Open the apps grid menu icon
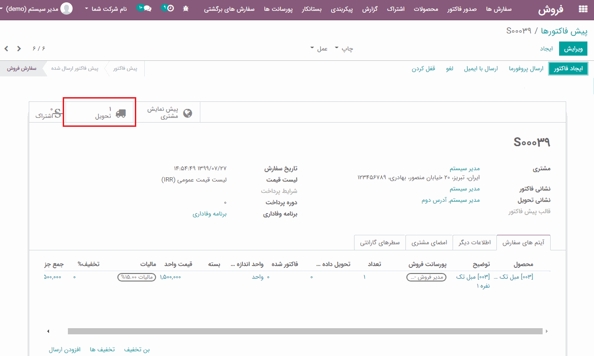The image size is (594, 356). tap(583, 9)
